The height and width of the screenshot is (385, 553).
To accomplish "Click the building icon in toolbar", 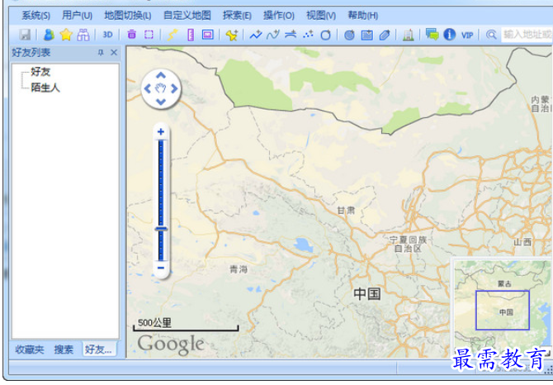I will (408, 35).
